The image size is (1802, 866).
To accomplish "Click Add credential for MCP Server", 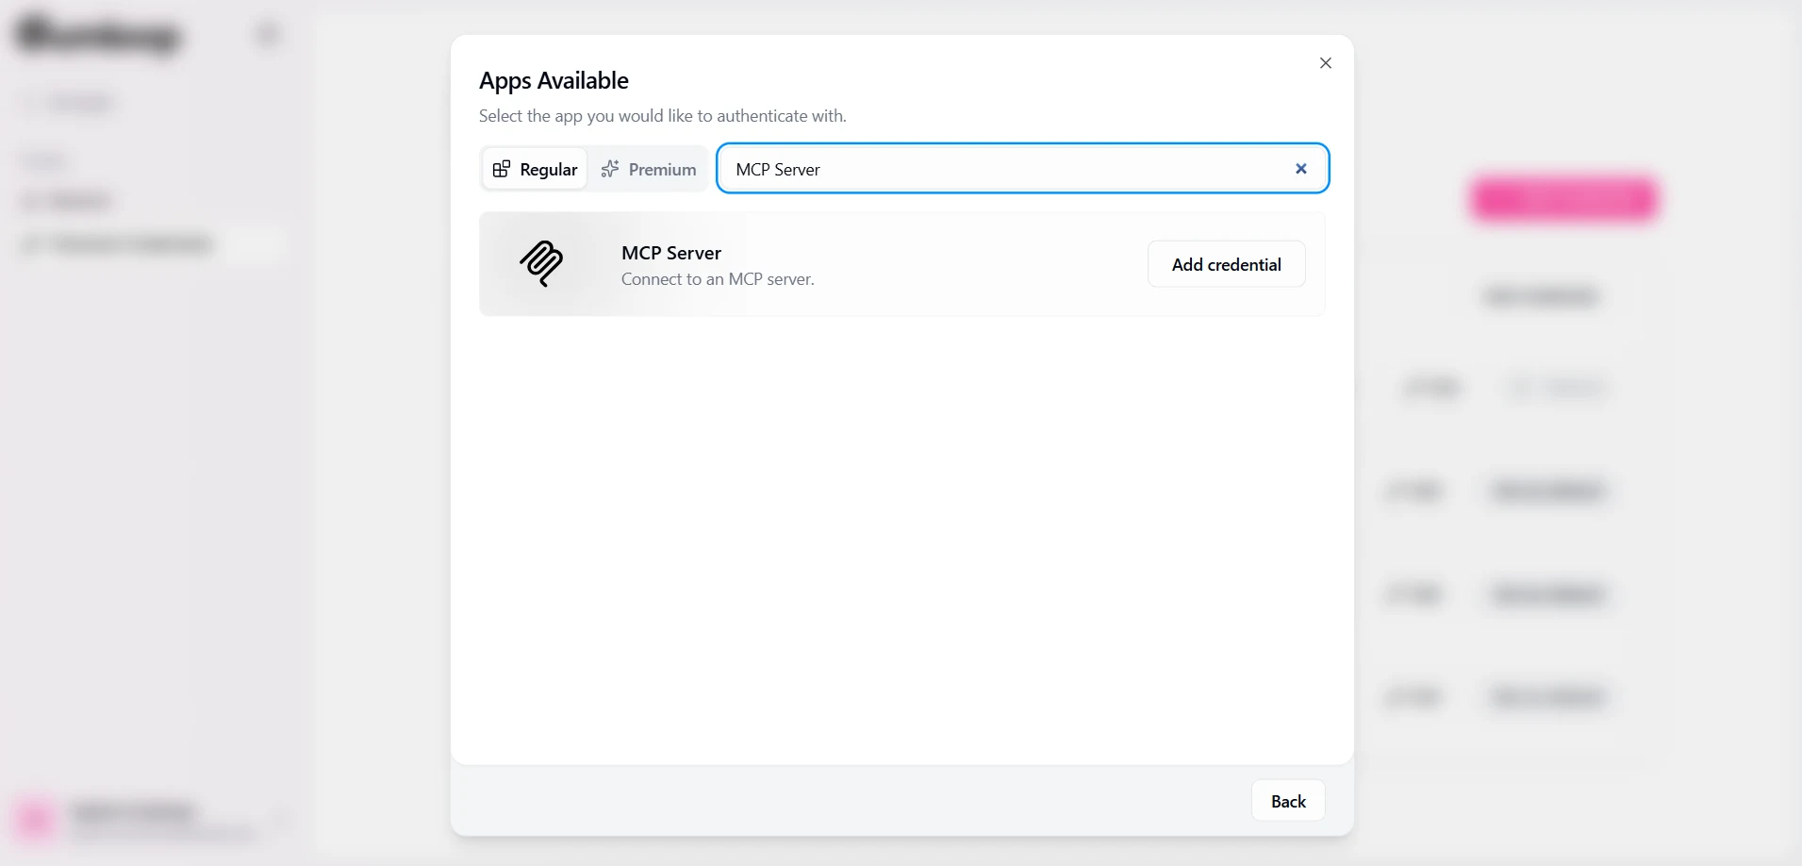I will click(x=1226, y=264).
